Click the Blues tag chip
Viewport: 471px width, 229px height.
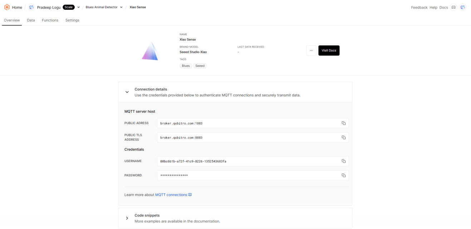[x=186, y=66]
